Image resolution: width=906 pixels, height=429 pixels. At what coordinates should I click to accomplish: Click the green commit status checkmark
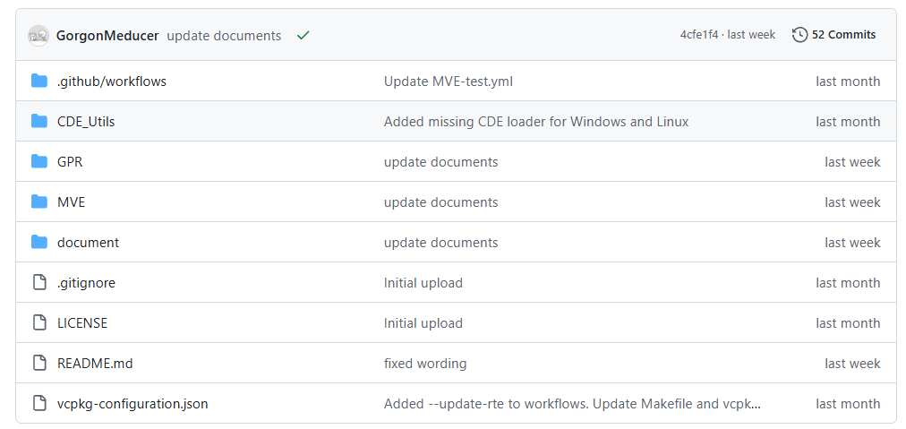point(303,36)
